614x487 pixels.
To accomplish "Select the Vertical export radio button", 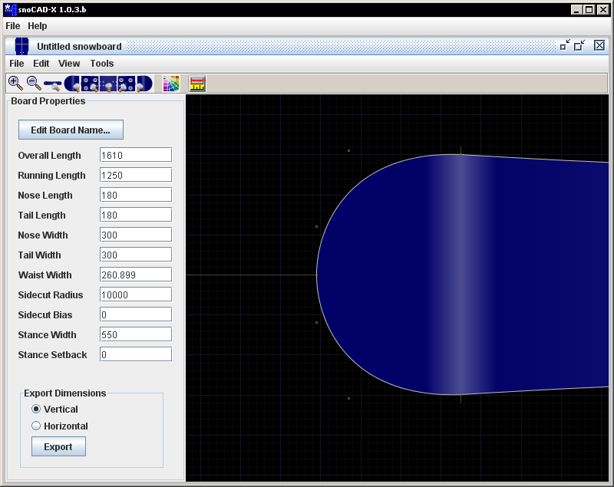I will tap(36, 410).
